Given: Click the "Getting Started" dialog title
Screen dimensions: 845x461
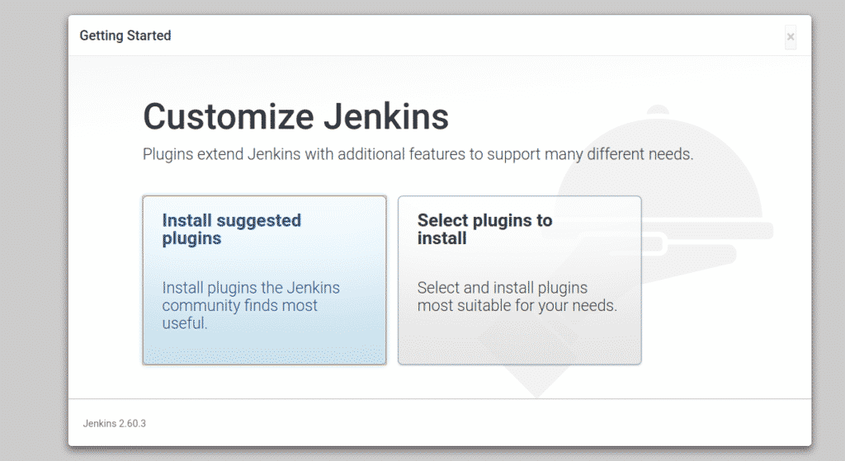Looking at the screenshot, I should tap(125, 35).
